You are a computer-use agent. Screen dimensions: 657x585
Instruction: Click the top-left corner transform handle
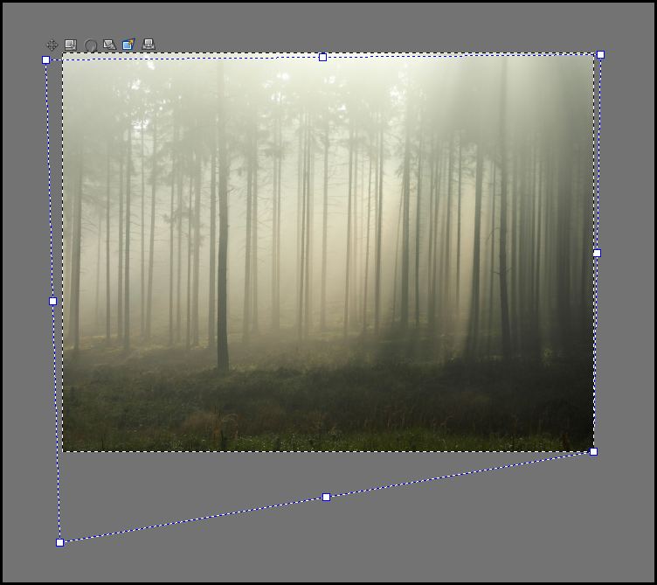click(46, 59)
